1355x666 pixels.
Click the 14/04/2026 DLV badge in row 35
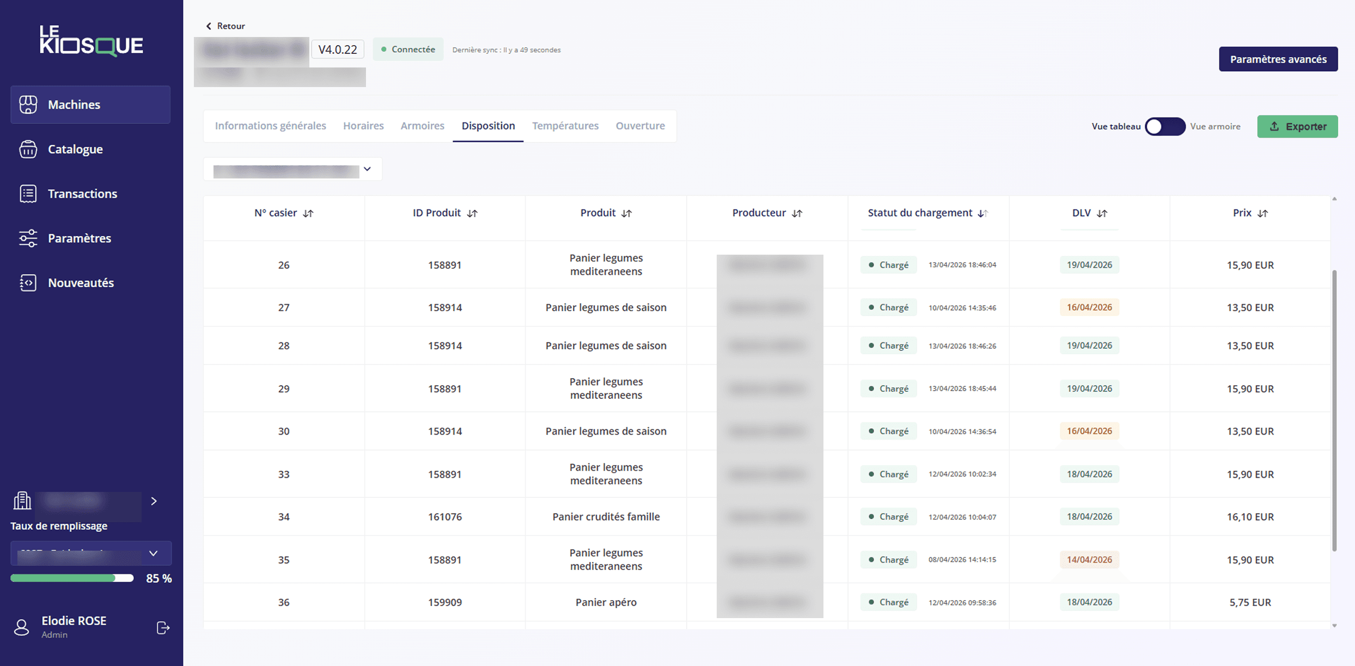pyautogui.click(x=1089, y=559)
